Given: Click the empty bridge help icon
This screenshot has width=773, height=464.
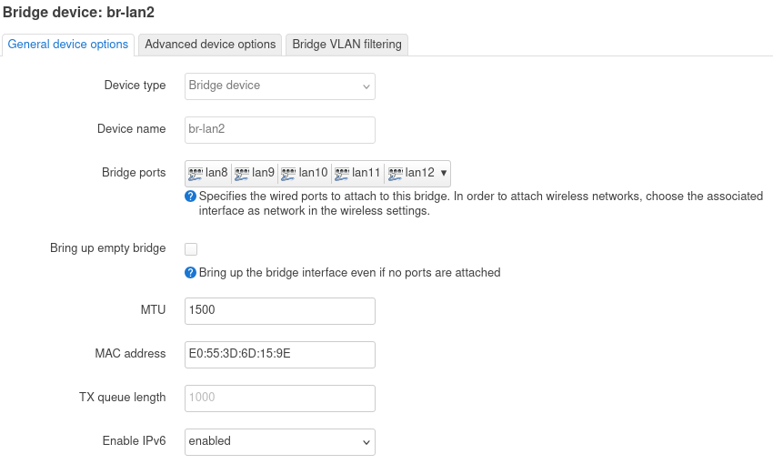Looking at the screenshot, I should point(190,273).
